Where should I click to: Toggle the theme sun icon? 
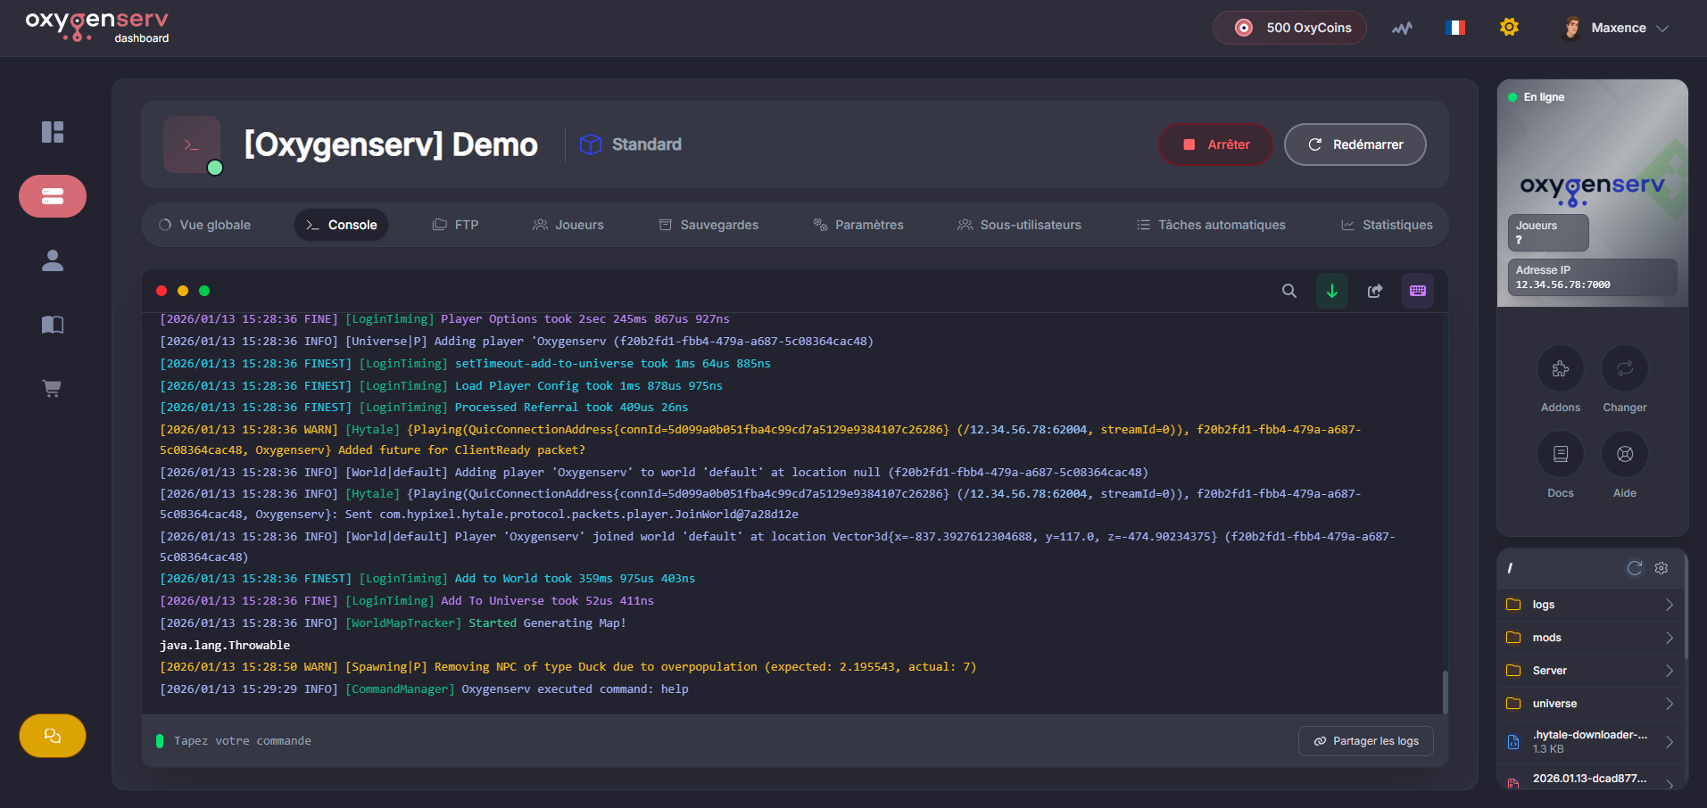click(x=1509, y=28)
